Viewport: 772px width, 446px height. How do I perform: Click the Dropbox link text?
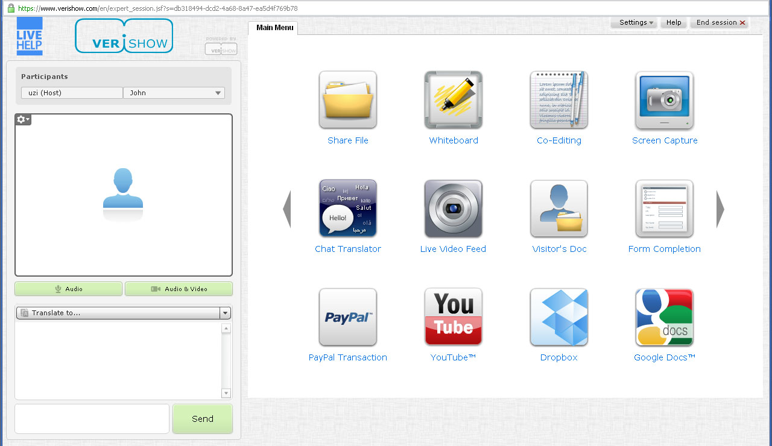click(559, 357)
